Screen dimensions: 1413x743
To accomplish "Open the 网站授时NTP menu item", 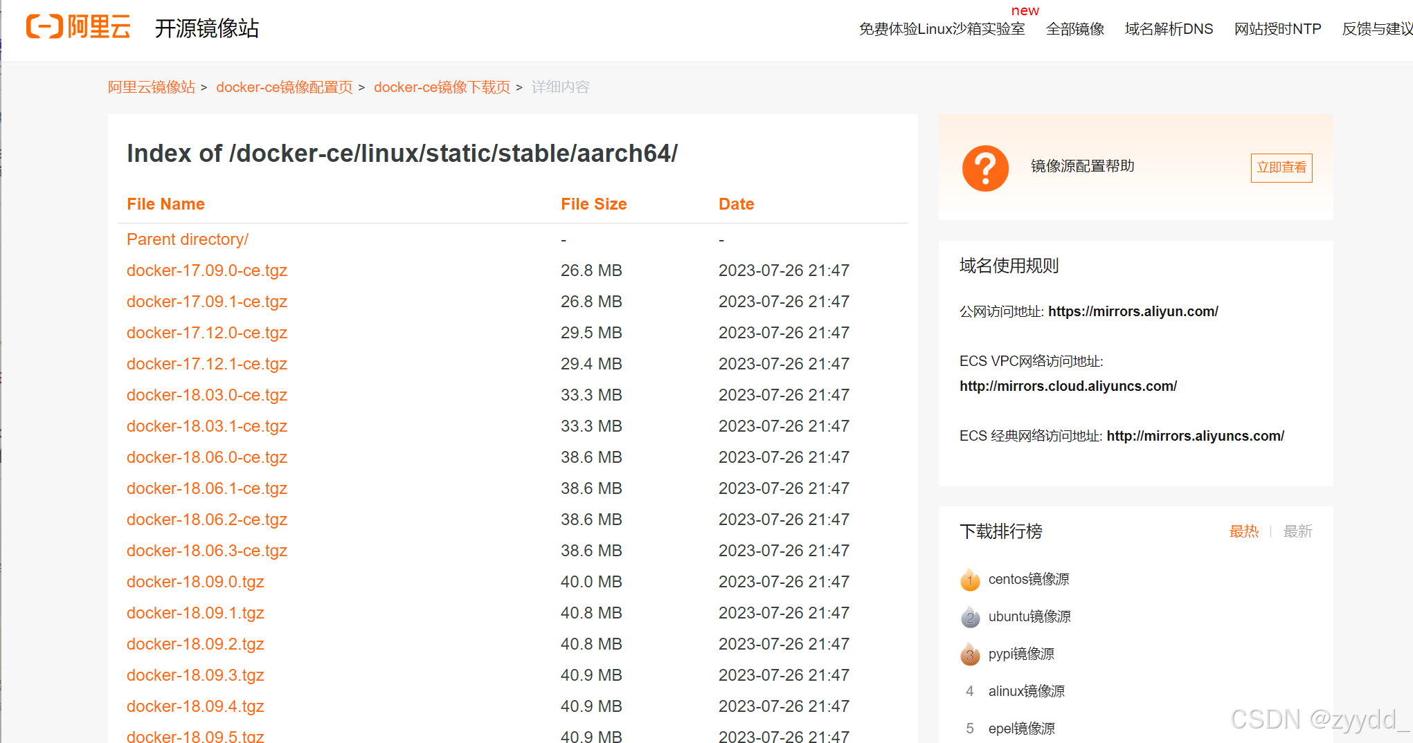I will [x=1277, y=29].
